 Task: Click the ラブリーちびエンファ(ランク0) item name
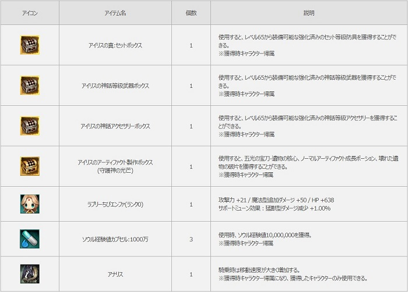click(x=115, y=204)
